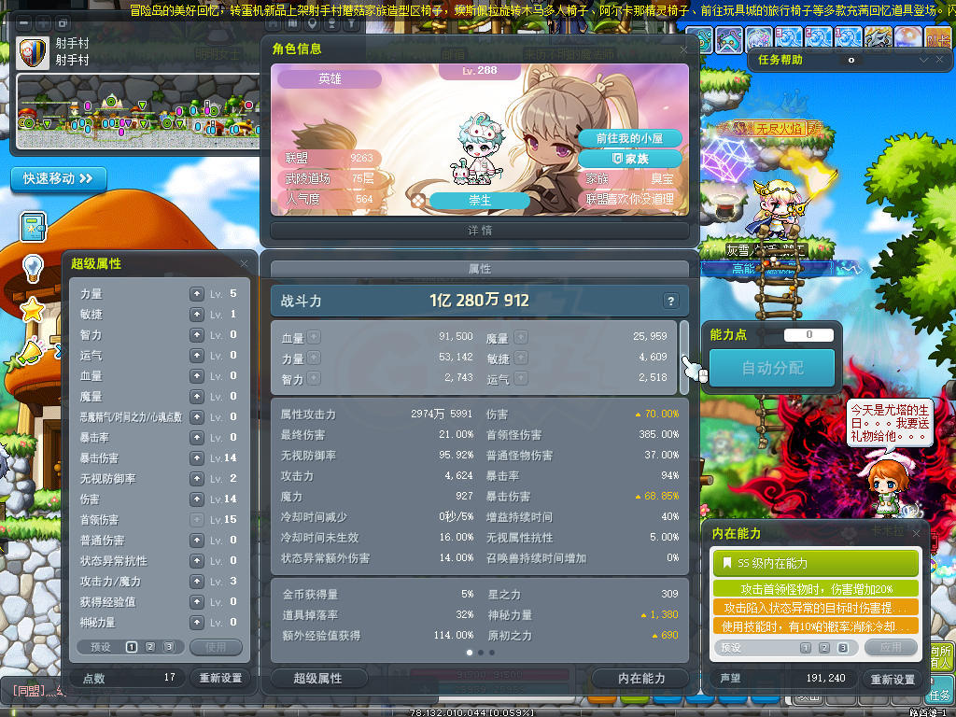Click the 能力点 value field
Image resolution: width=956 pixels, height=717 pixels.
click(808, 335)
